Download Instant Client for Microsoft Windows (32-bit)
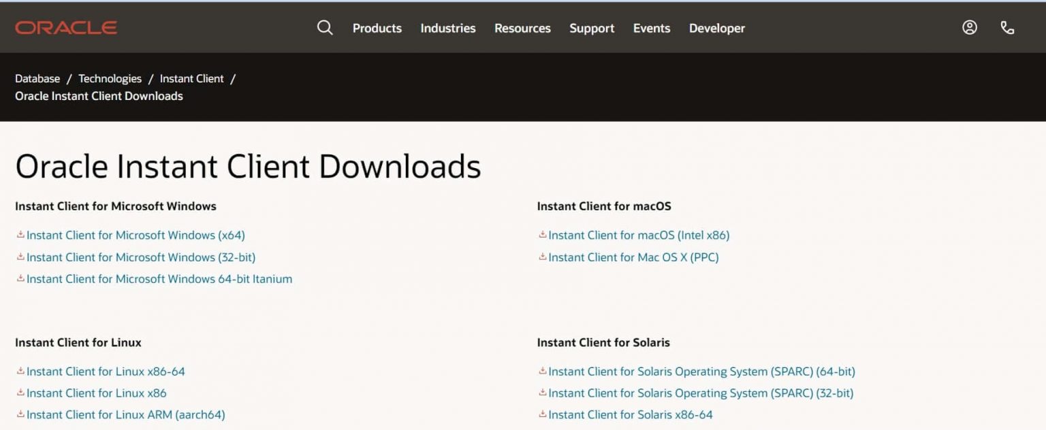This screenshot has height=430, width=1046. point(141,257)
